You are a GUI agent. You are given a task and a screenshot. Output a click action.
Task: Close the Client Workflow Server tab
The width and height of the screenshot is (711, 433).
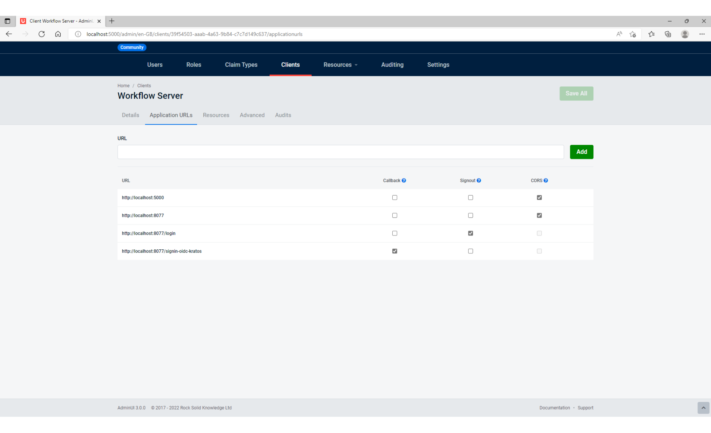[x=99, y=21]
